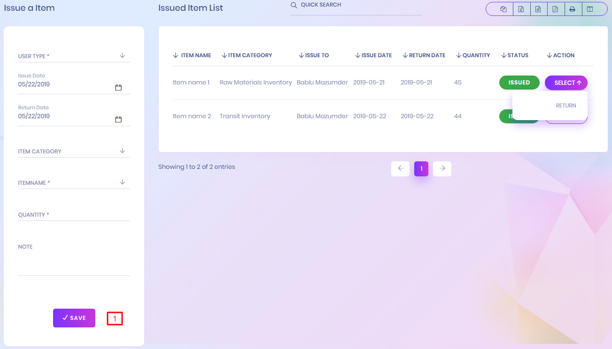Sort the table by Quantity column
612x349 pixels.
473,55
